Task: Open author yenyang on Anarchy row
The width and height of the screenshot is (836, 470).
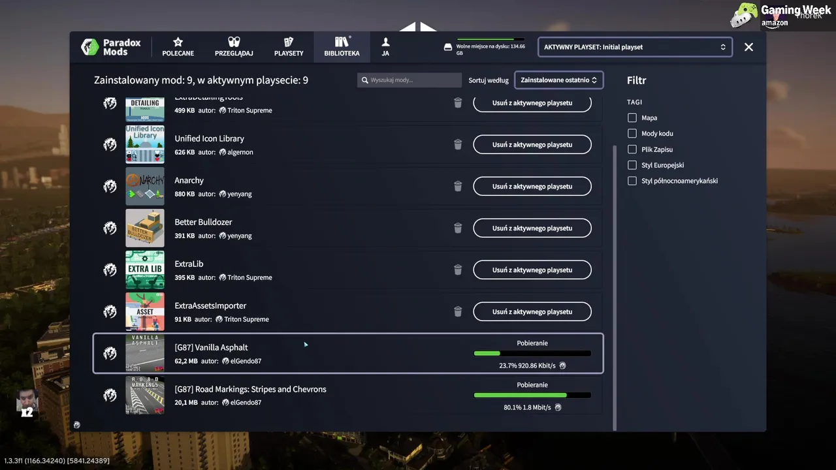Action: pos(235,194)
